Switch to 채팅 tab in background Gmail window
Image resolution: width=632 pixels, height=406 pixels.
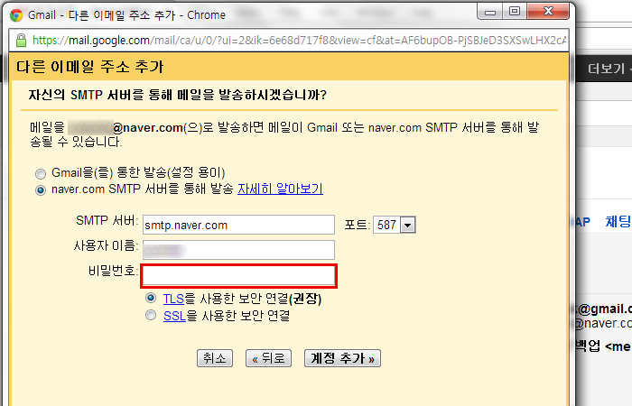tap(618, 222)
